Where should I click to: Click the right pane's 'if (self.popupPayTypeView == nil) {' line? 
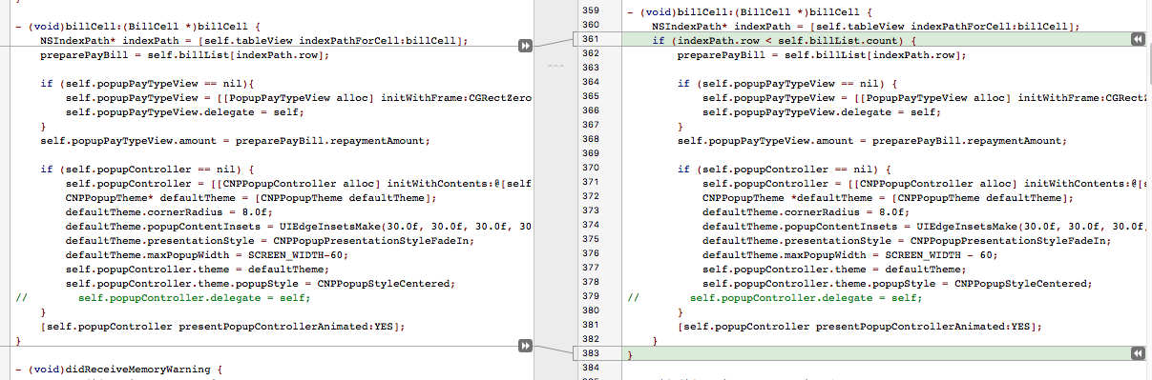point(787,84)
